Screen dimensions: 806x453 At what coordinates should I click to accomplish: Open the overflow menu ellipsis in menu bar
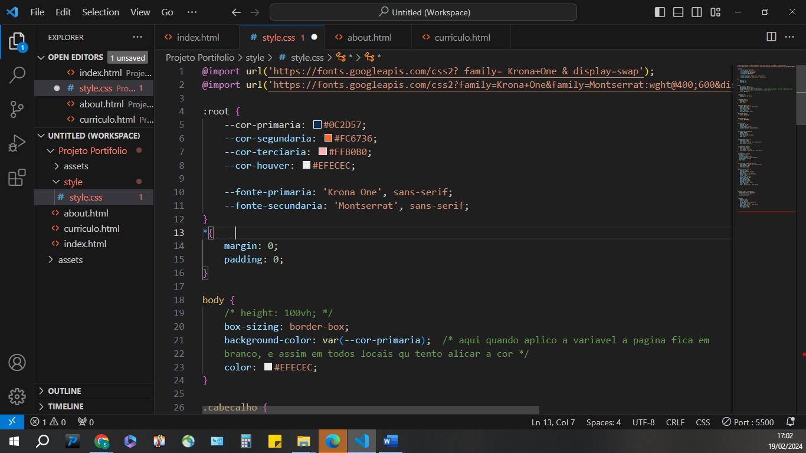[x=192, y=12]
